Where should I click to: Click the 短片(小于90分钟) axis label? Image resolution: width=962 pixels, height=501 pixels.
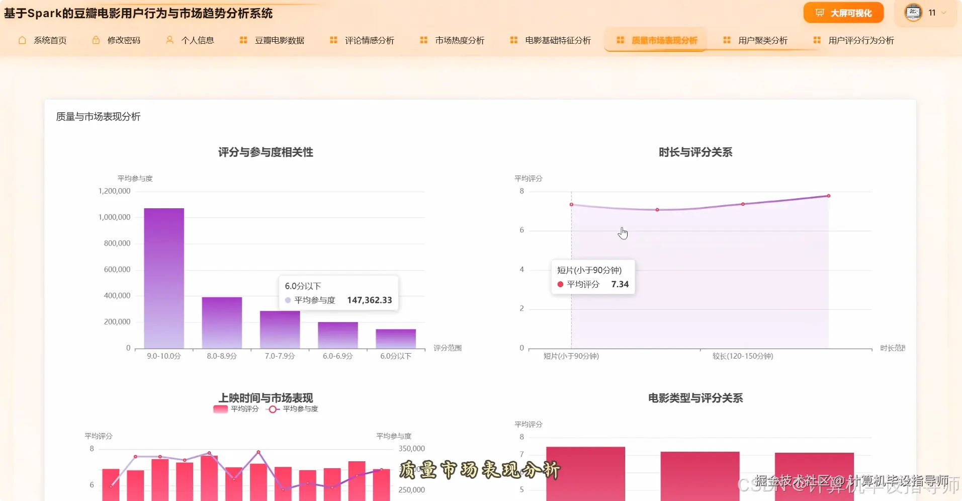571,356
